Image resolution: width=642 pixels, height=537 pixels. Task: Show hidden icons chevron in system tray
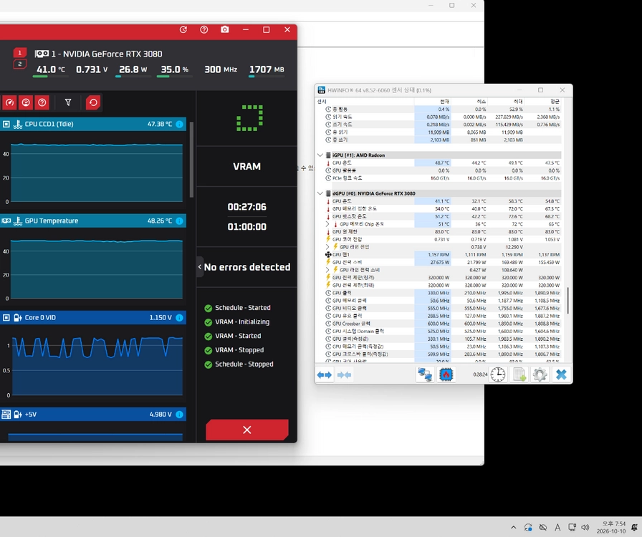pyautogui.click(x=514, y=527)
